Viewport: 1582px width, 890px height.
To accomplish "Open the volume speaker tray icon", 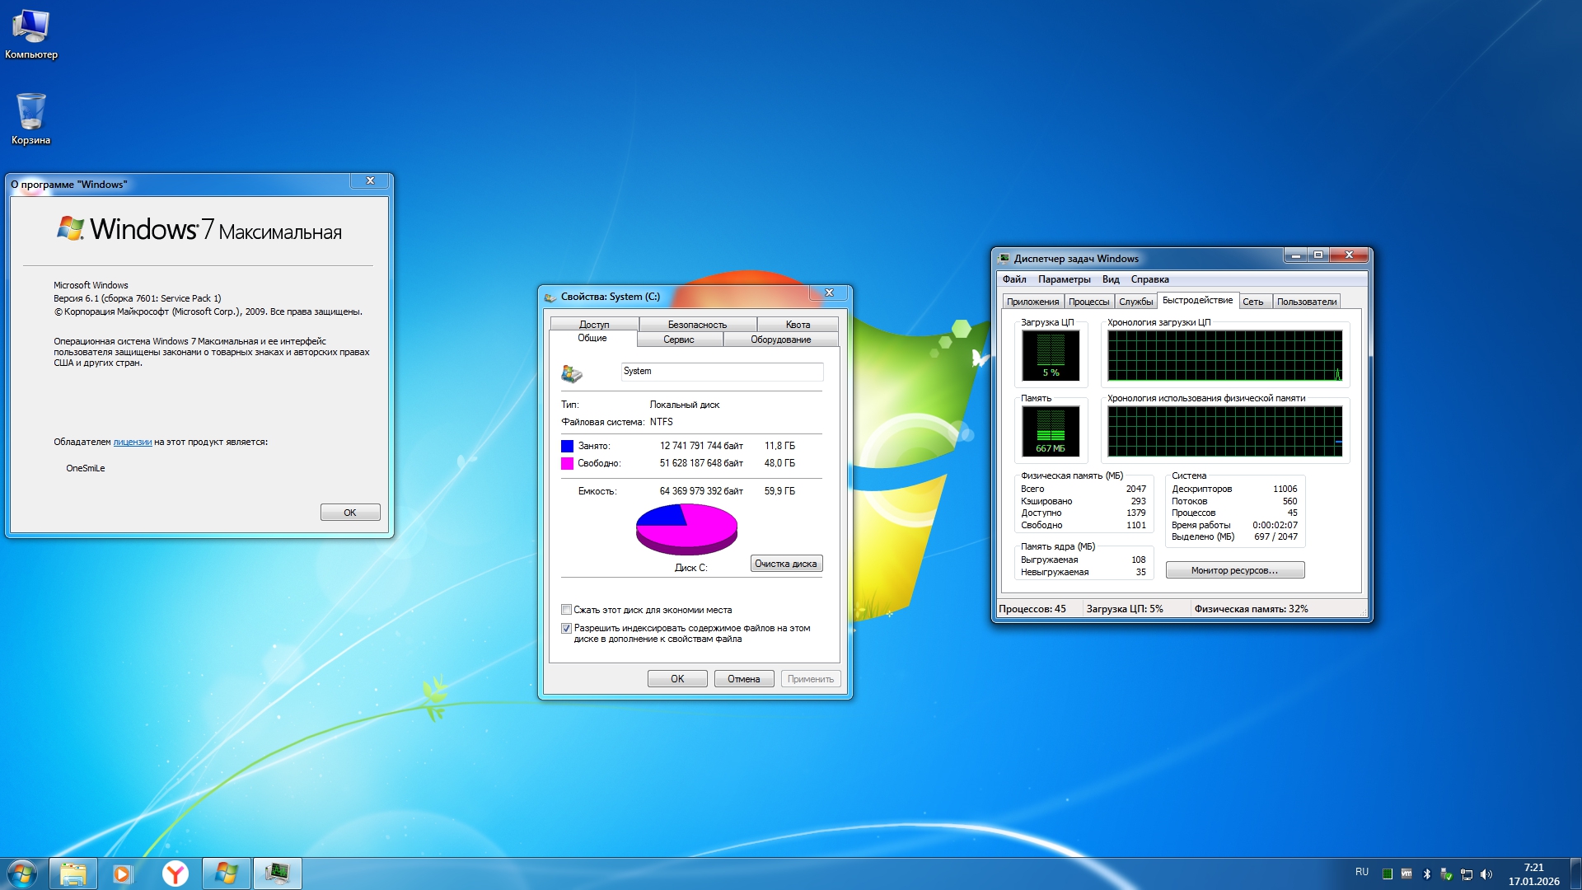I will [x=1486, y=874].
